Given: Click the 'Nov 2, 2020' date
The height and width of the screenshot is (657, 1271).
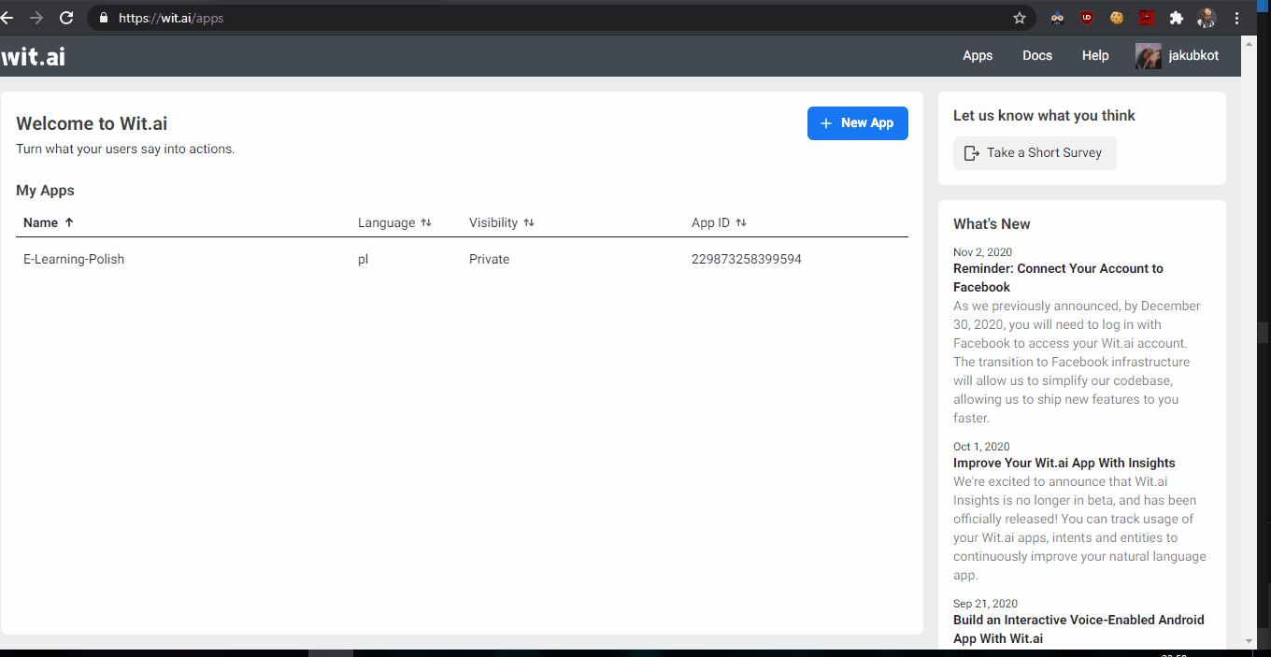Looking at the screenshot, I should (x=982, y=252).
